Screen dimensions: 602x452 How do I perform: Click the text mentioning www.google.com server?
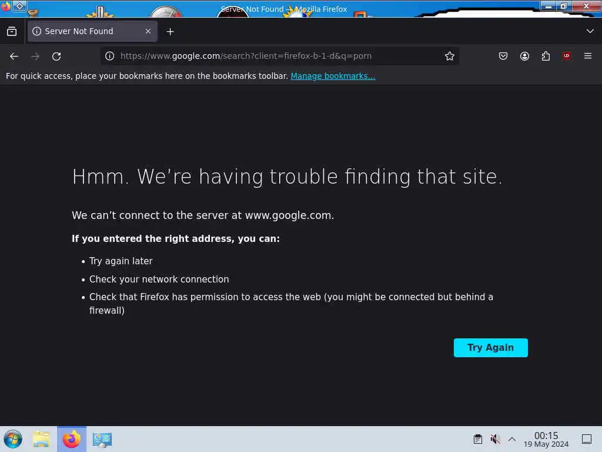click(203, 215)
